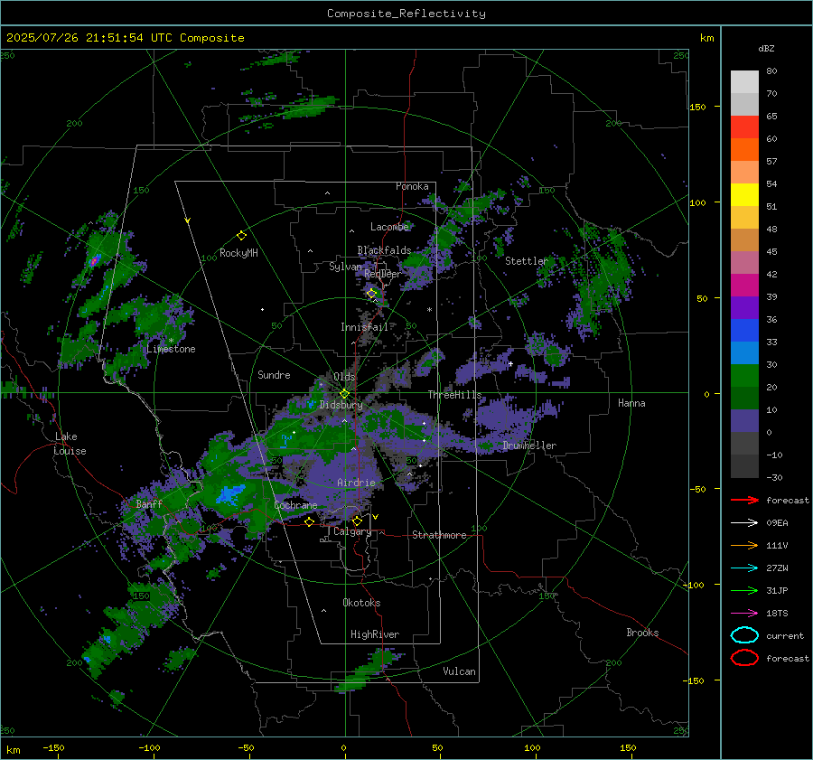
Task: Click the 'Stettler' city label
Action: [527, 261]
